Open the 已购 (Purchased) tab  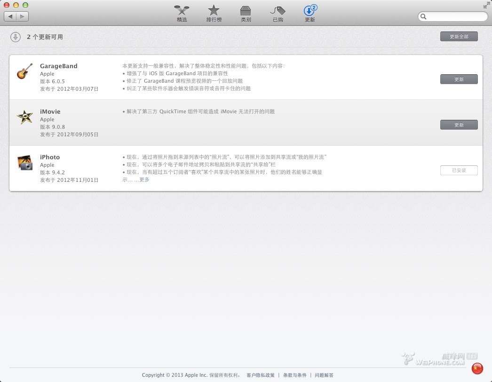tap(278, 14)
